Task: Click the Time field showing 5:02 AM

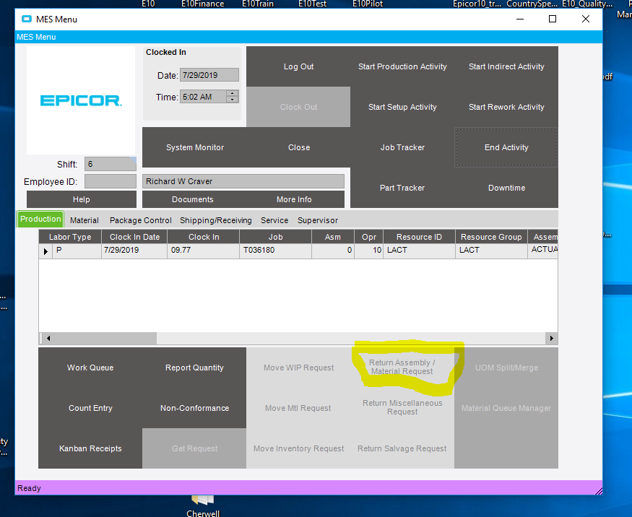Action: [203, 97]
